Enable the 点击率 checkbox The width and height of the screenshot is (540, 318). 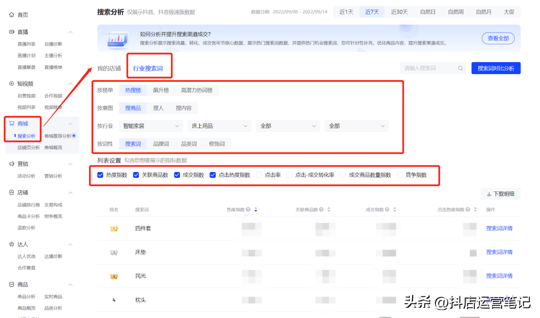[x=259, y=175]
